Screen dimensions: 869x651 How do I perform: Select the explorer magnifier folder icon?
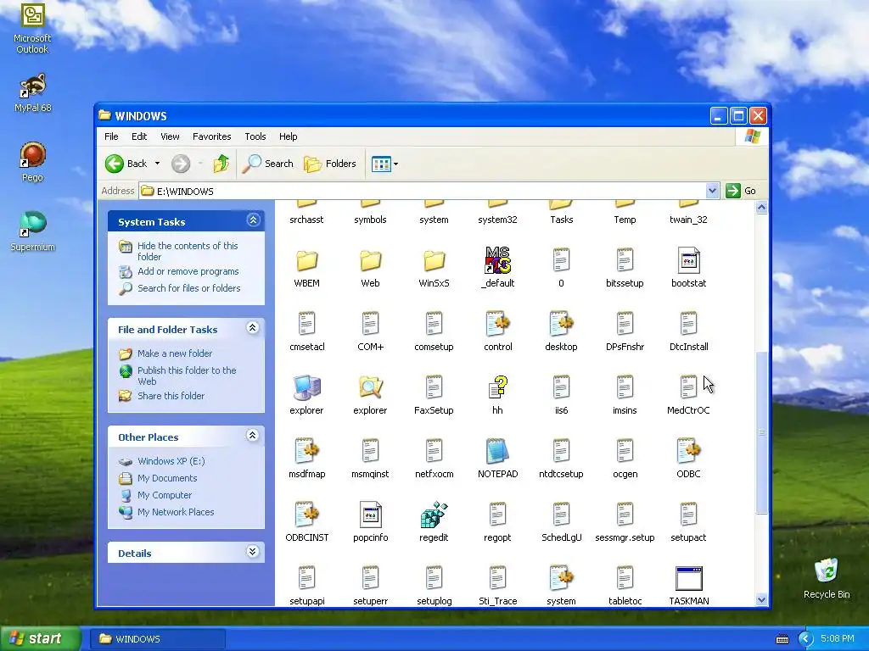(x=370, y=387)
